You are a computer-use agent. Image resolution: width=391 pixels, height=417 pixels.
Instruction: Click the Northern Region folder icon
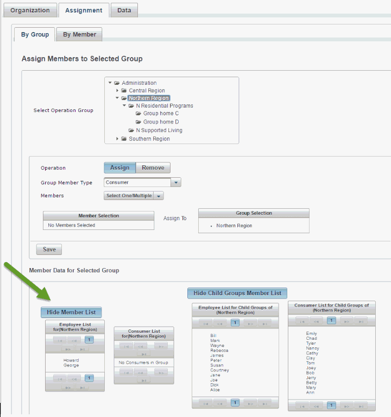tap(124, 98)
